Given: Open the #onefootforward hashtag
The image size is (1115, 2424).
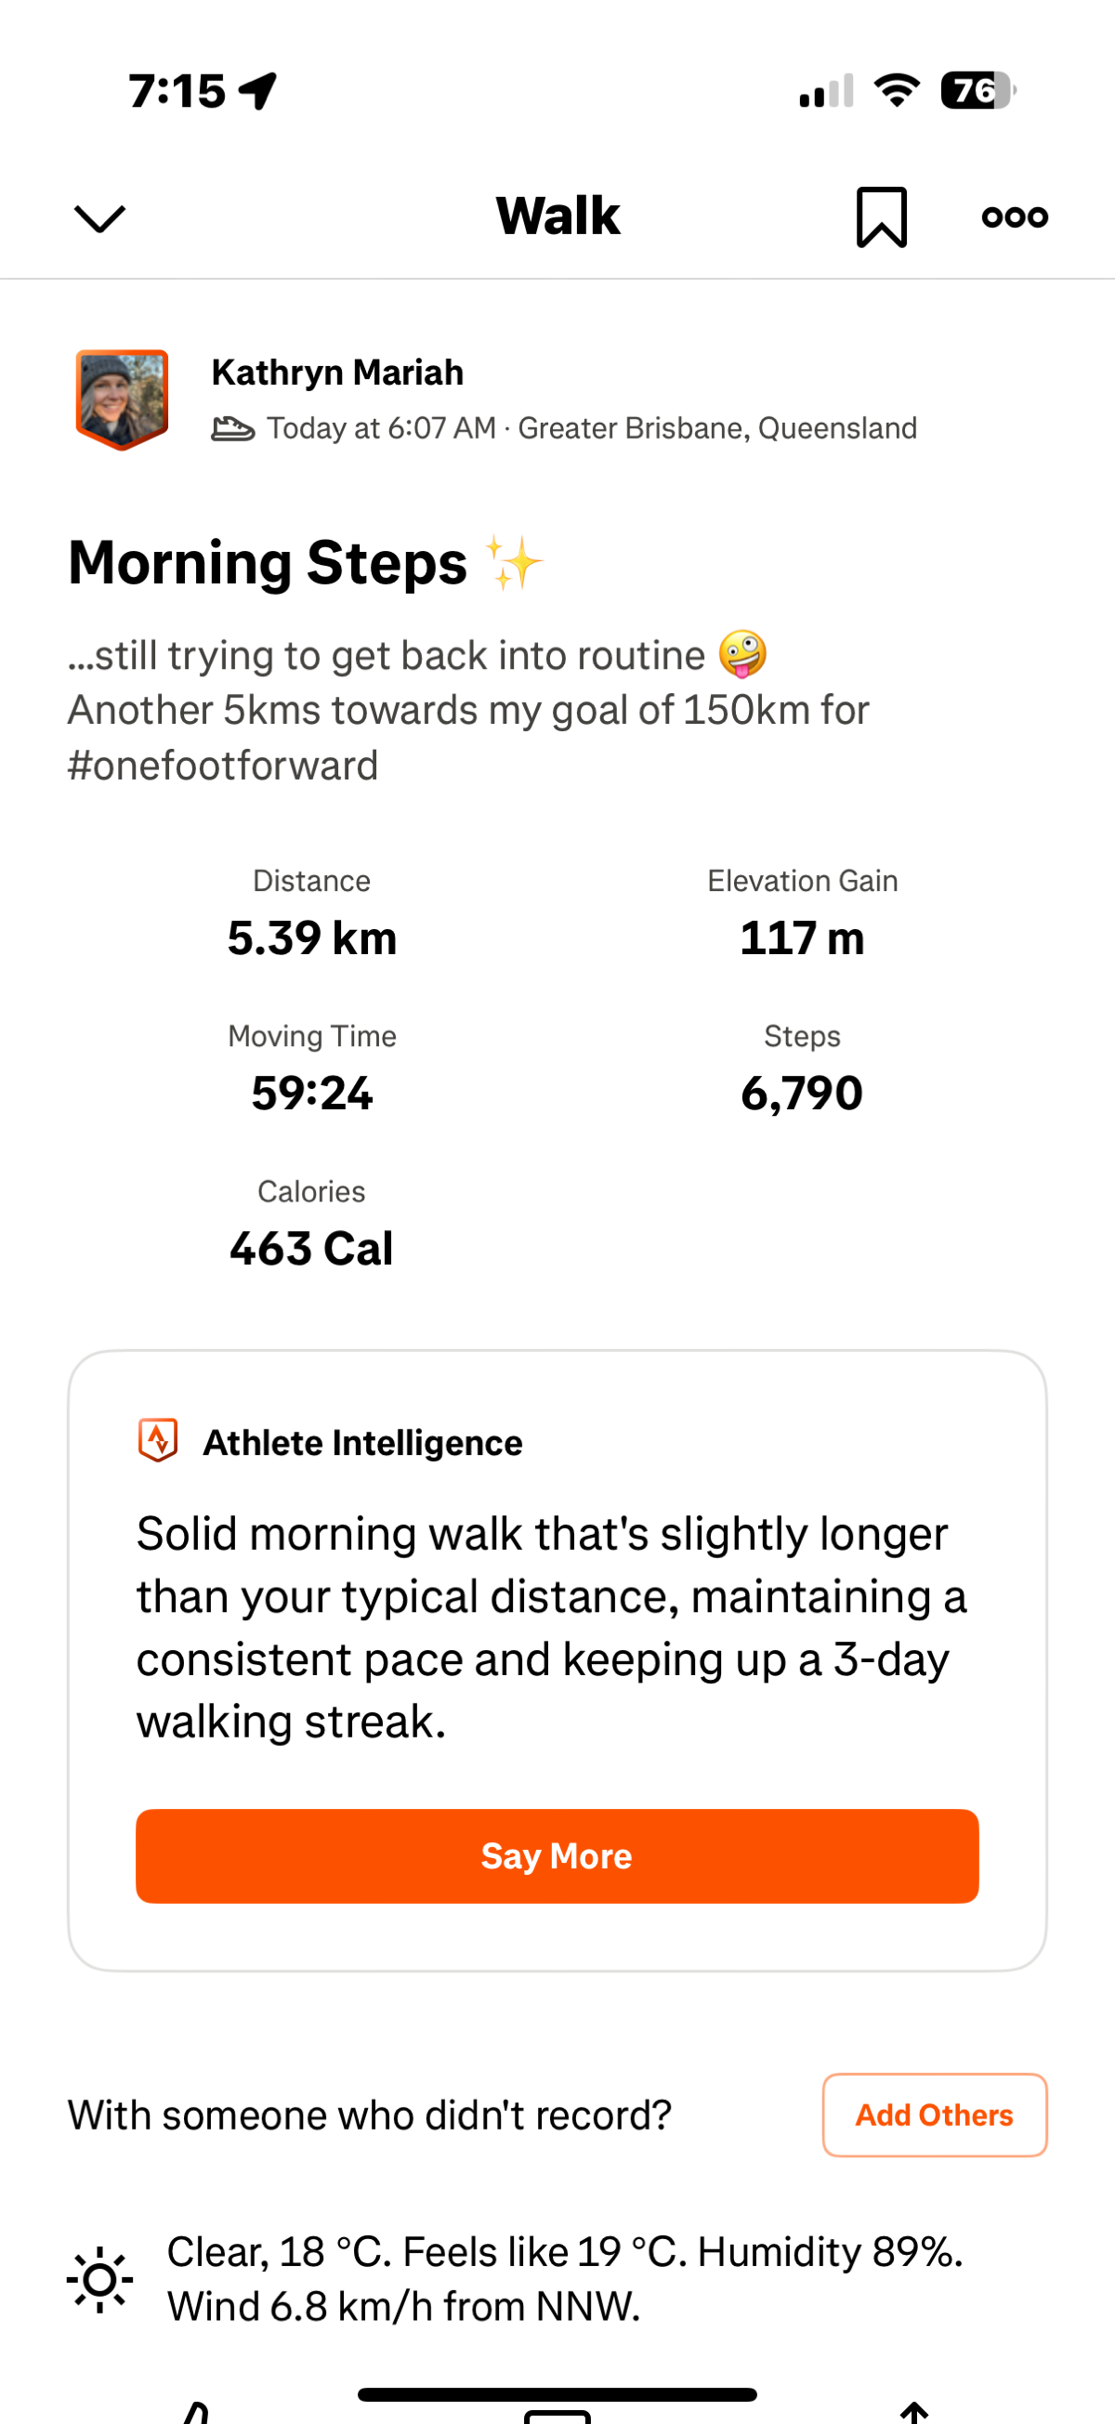Looking at the screenshot, I should point(223,766).
